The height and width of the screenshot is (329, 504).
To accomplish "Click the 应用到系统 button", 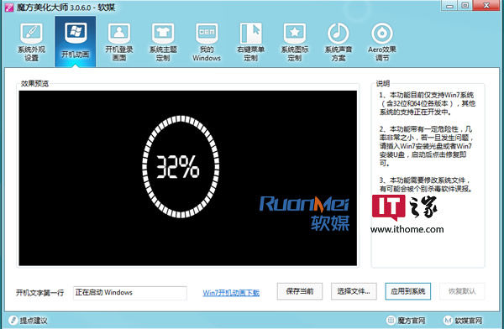I will point(408,291).
